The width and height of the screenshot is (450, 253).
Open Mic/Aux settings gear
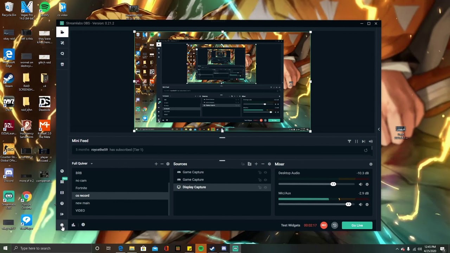(367, 205)
